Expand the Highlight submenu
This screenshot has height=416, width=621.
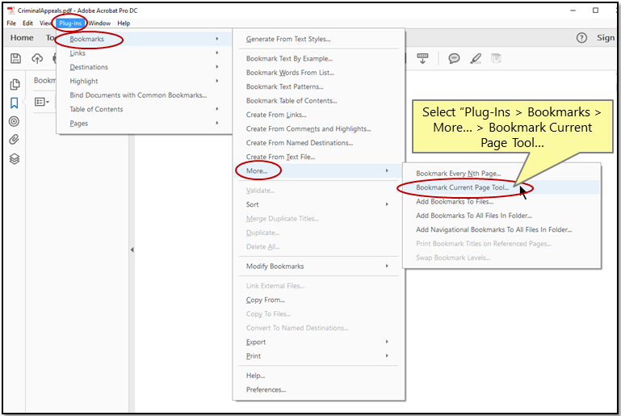tap(145, 82)
